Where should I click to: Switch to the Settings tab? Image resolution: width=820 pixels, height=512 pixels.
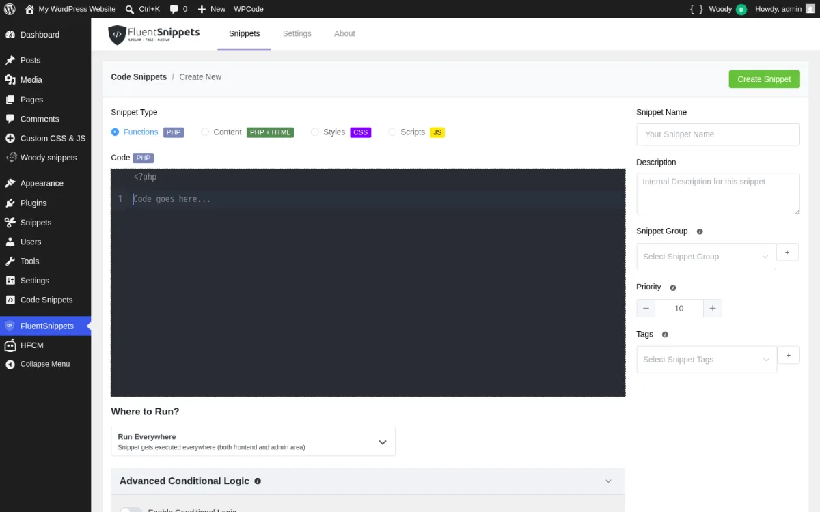[297, 33]
